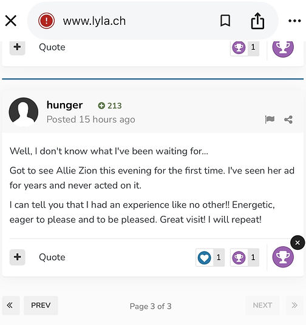Image resolution: width=306 pixels, height=325 pixels.
Task: Click the www.lyla.ch address bar
Action: click(x=95, y=21)
